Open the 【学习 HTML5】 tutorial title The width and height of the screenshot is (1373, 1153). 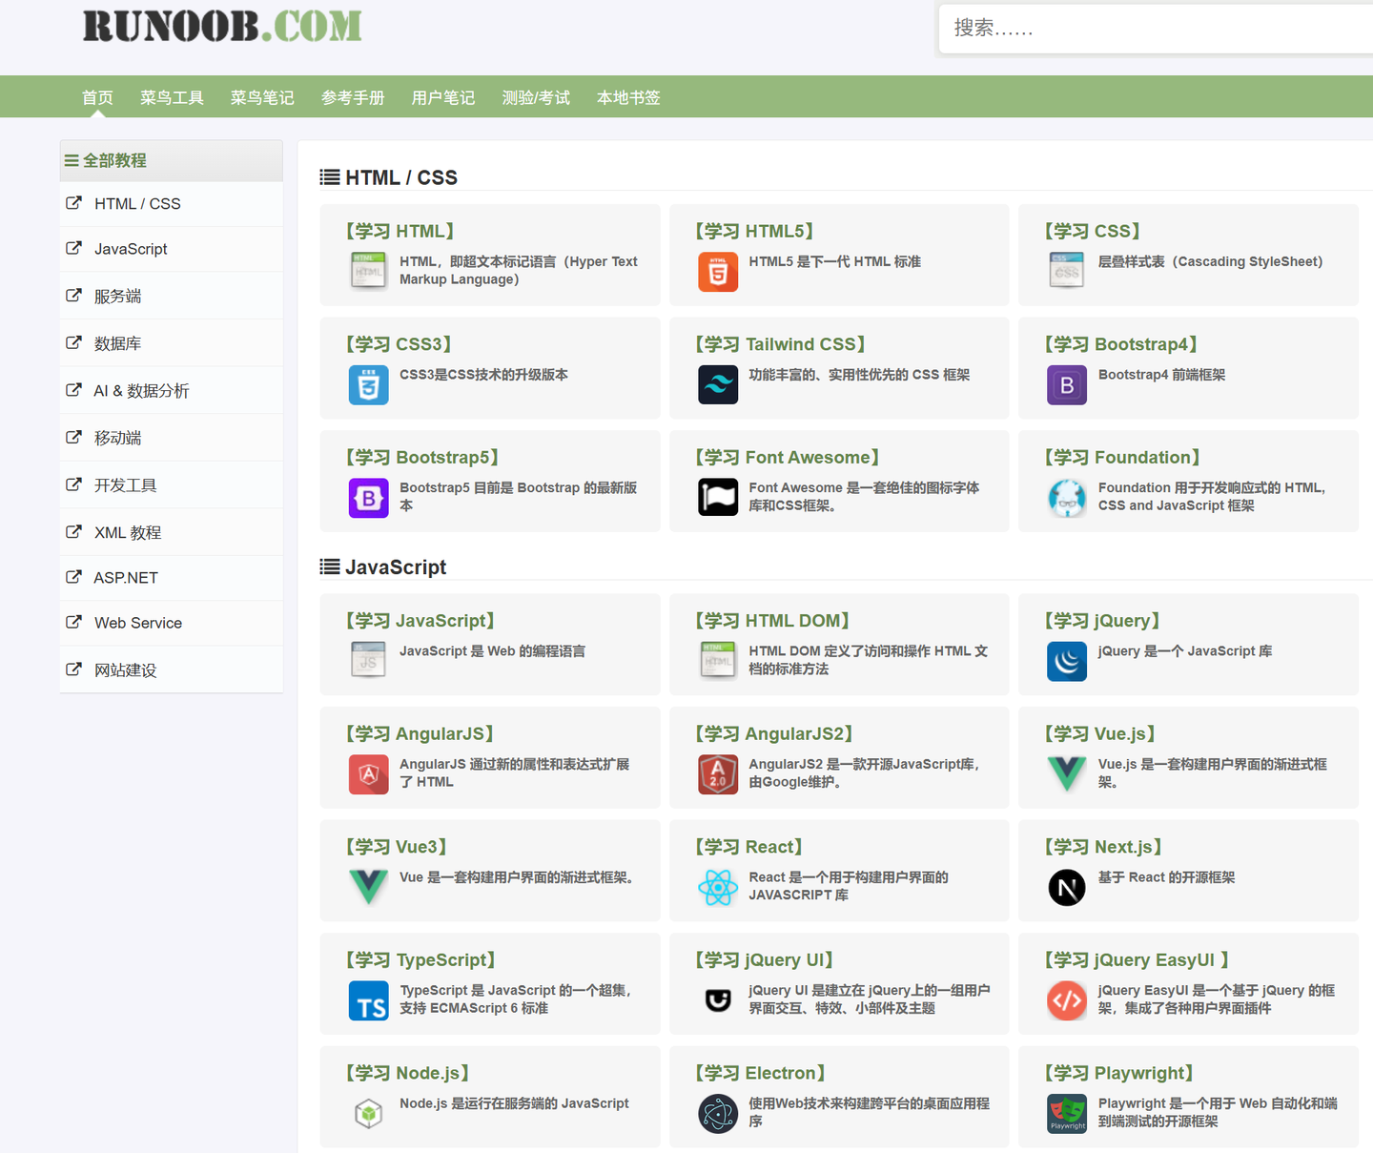pos(754,231)
